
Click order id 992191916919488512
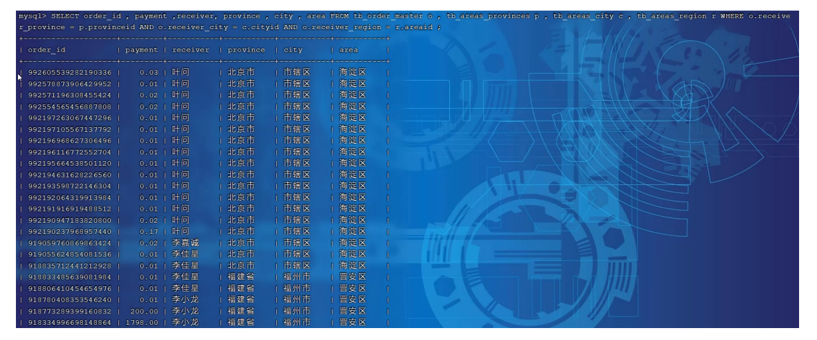pos(70,209)
